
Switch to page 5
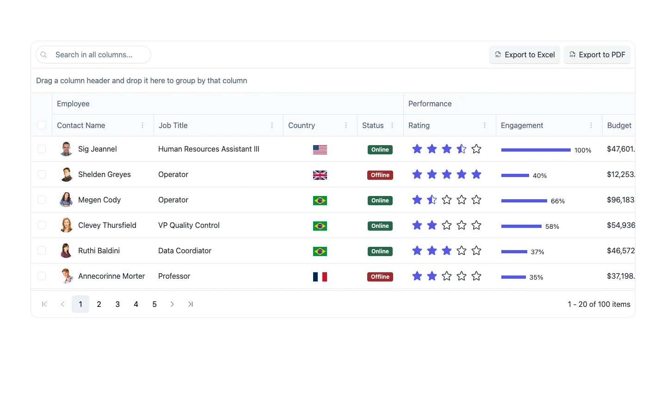[154, 304]
